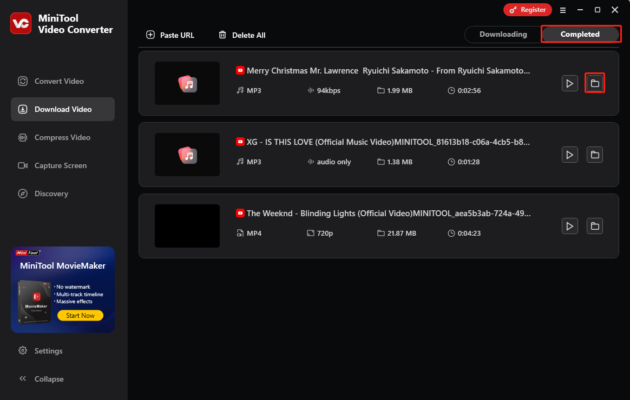Screen dimensions: 630x400
Task: Click the 94kbps bitrate value
Action: [x=328, y=91]
